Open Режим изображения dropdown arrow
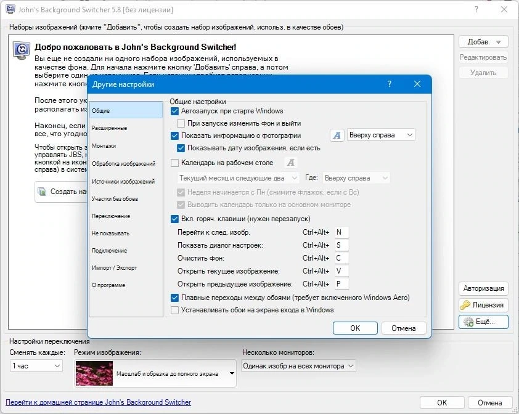This screenshot has height=414, width=519. (232, 373)
